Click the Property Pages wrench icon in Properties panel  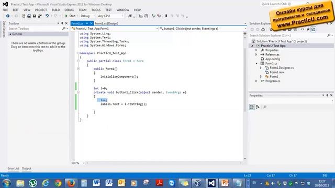(x=265, y=107)
